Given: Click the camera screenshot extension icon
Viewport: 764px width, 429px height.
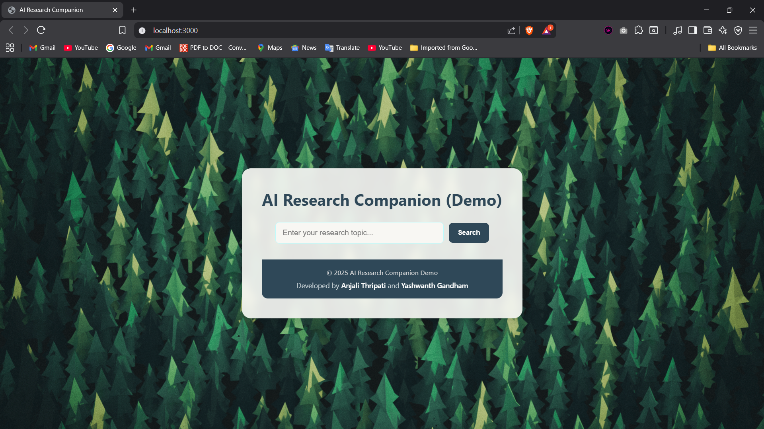Looking at the screenshot, I should pos(624,31).
